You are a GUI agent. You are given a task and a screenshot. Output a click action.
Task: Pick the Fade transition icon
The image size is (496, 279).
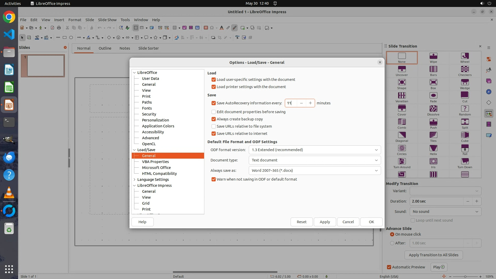tap(433, 96)
